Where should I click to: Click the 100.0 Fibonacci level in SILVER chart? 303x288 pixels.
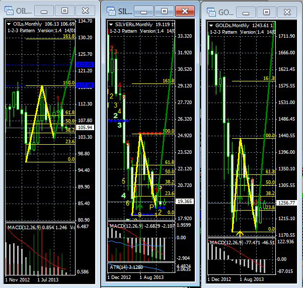pyautogui.click(x=169, y=131)
